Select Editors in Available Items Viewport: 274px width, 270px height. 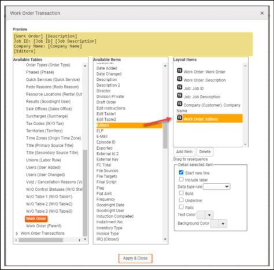[x=129, y=125]
